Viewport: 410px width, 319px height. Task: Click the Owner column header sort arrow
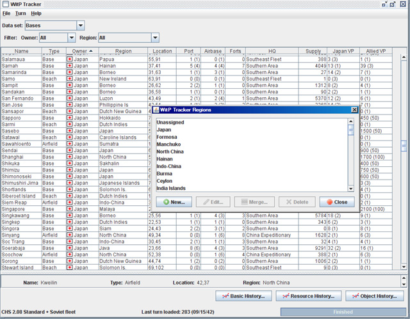(x=91, y=51)
